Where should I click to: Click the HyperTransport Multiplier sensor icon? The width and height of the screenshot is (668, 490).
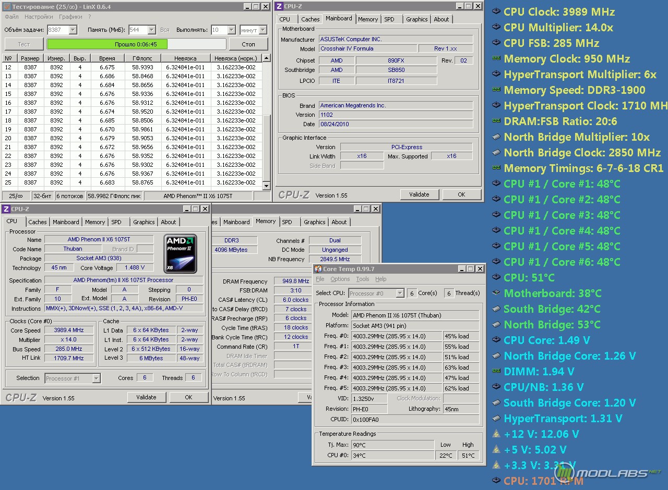pyautogui.click(x=497, y=75)
